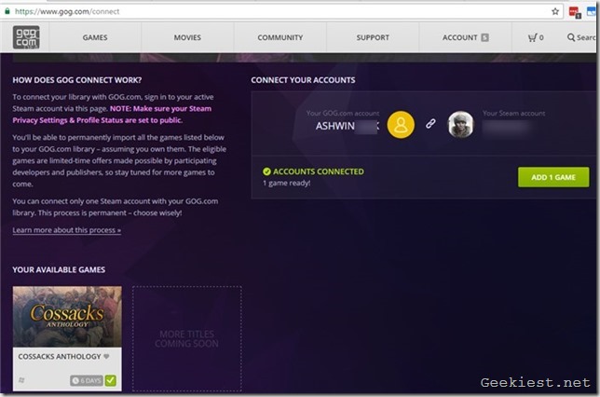The height and width of the screenshot is (397, 600).
Task: Follow the 'Learn more about this process' link
Action: click(x=66, y=229)
